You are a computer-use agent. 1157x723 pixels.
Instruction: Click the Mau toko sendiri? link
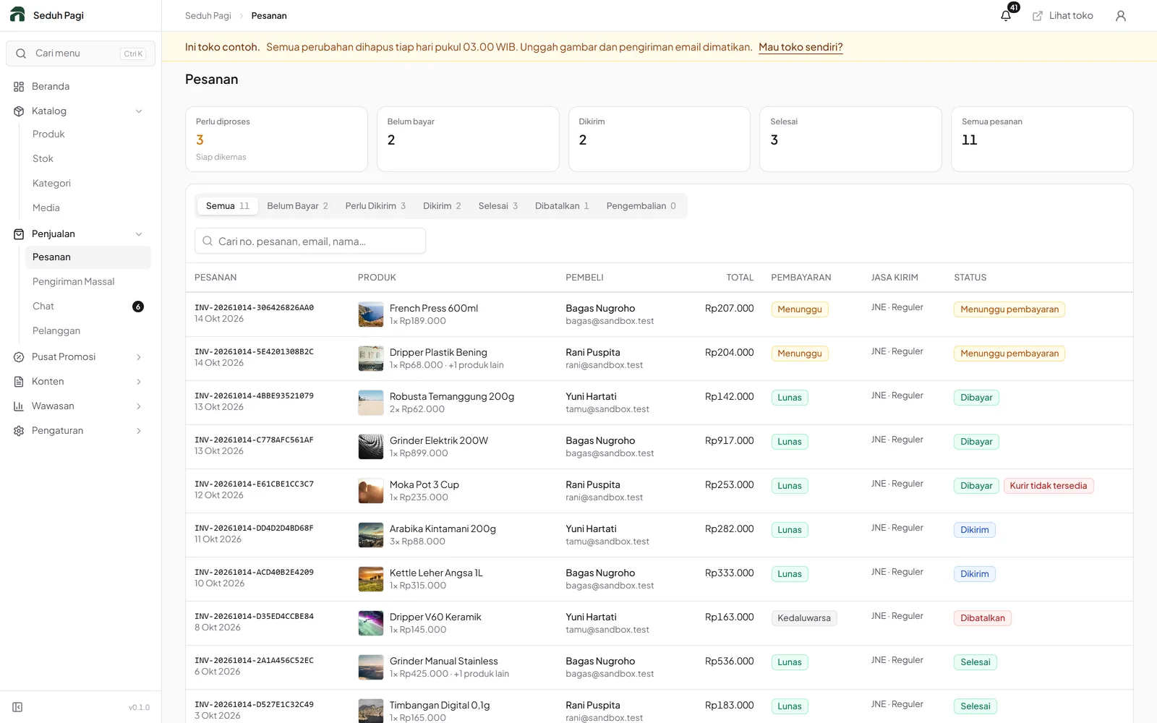click(x=800, y=47)
